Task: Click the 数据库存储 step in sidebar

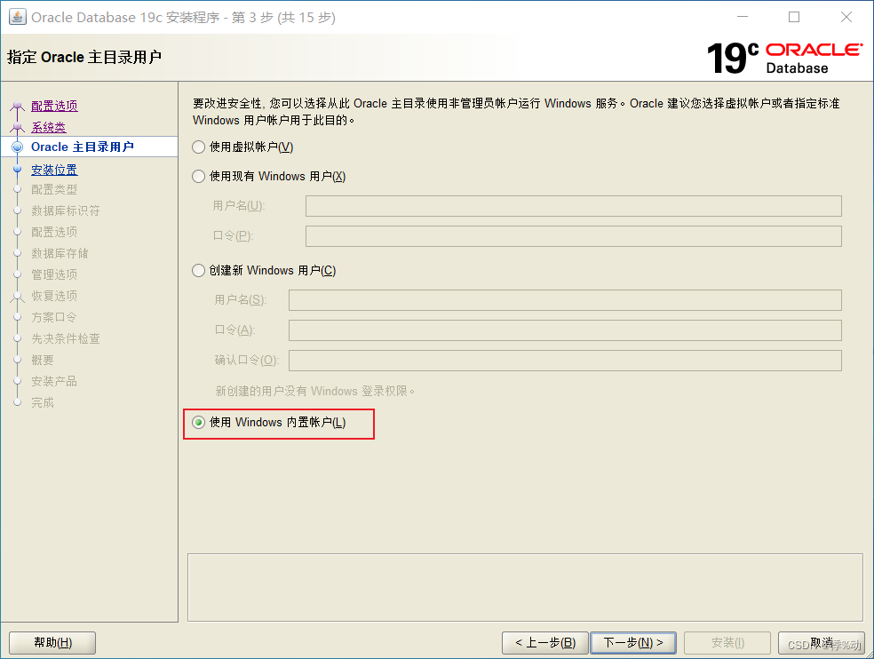Action: point(60,254)
